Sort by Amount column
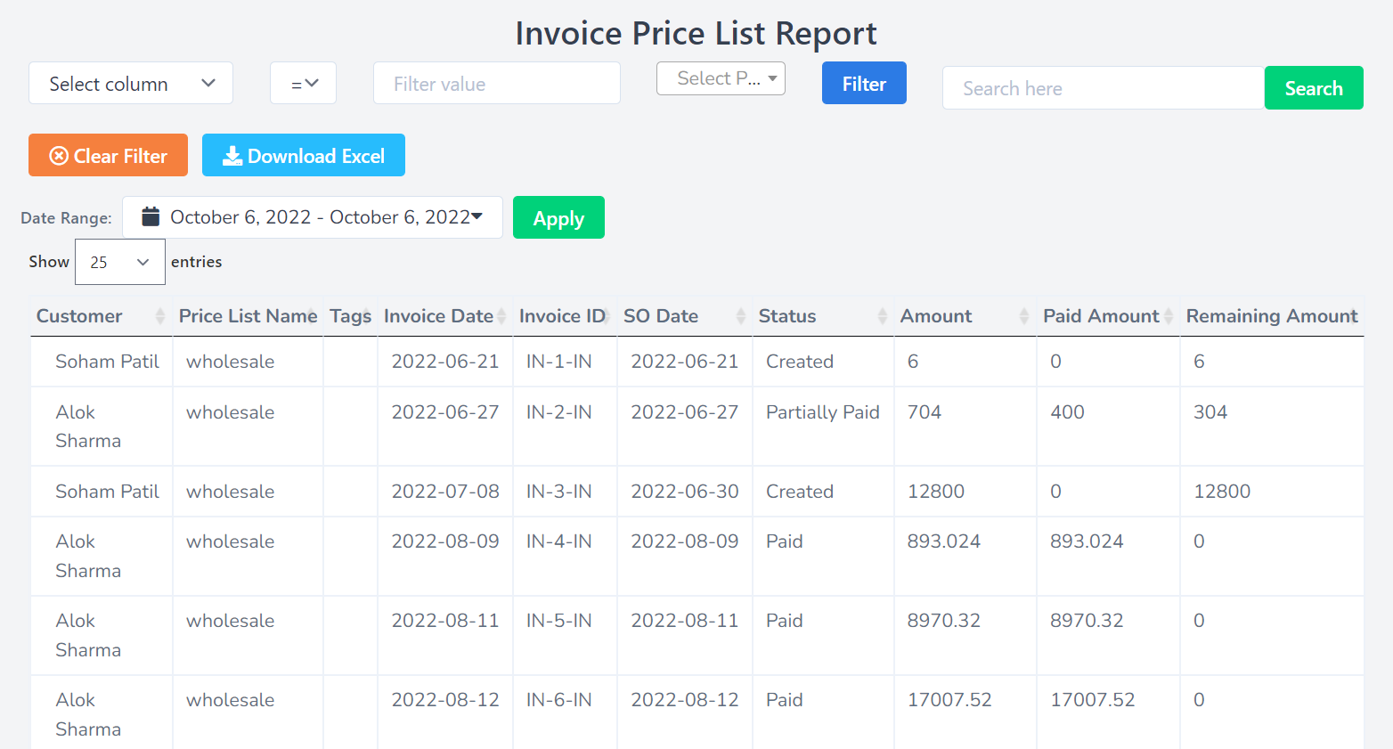1393x749 pixels. [x=965, y=316]
